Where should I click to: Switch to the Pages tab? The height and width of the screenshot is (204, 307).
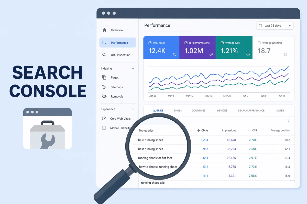178,111
